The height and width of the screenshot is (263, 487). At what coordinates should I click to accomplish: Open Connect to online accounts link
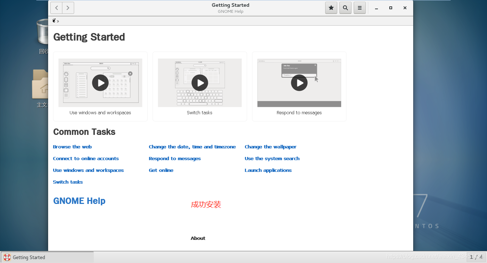point(86,158)
